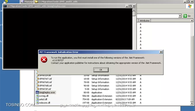Click the Windows flag logo in Explorer
195x111 pixels.
click(190, 6)
